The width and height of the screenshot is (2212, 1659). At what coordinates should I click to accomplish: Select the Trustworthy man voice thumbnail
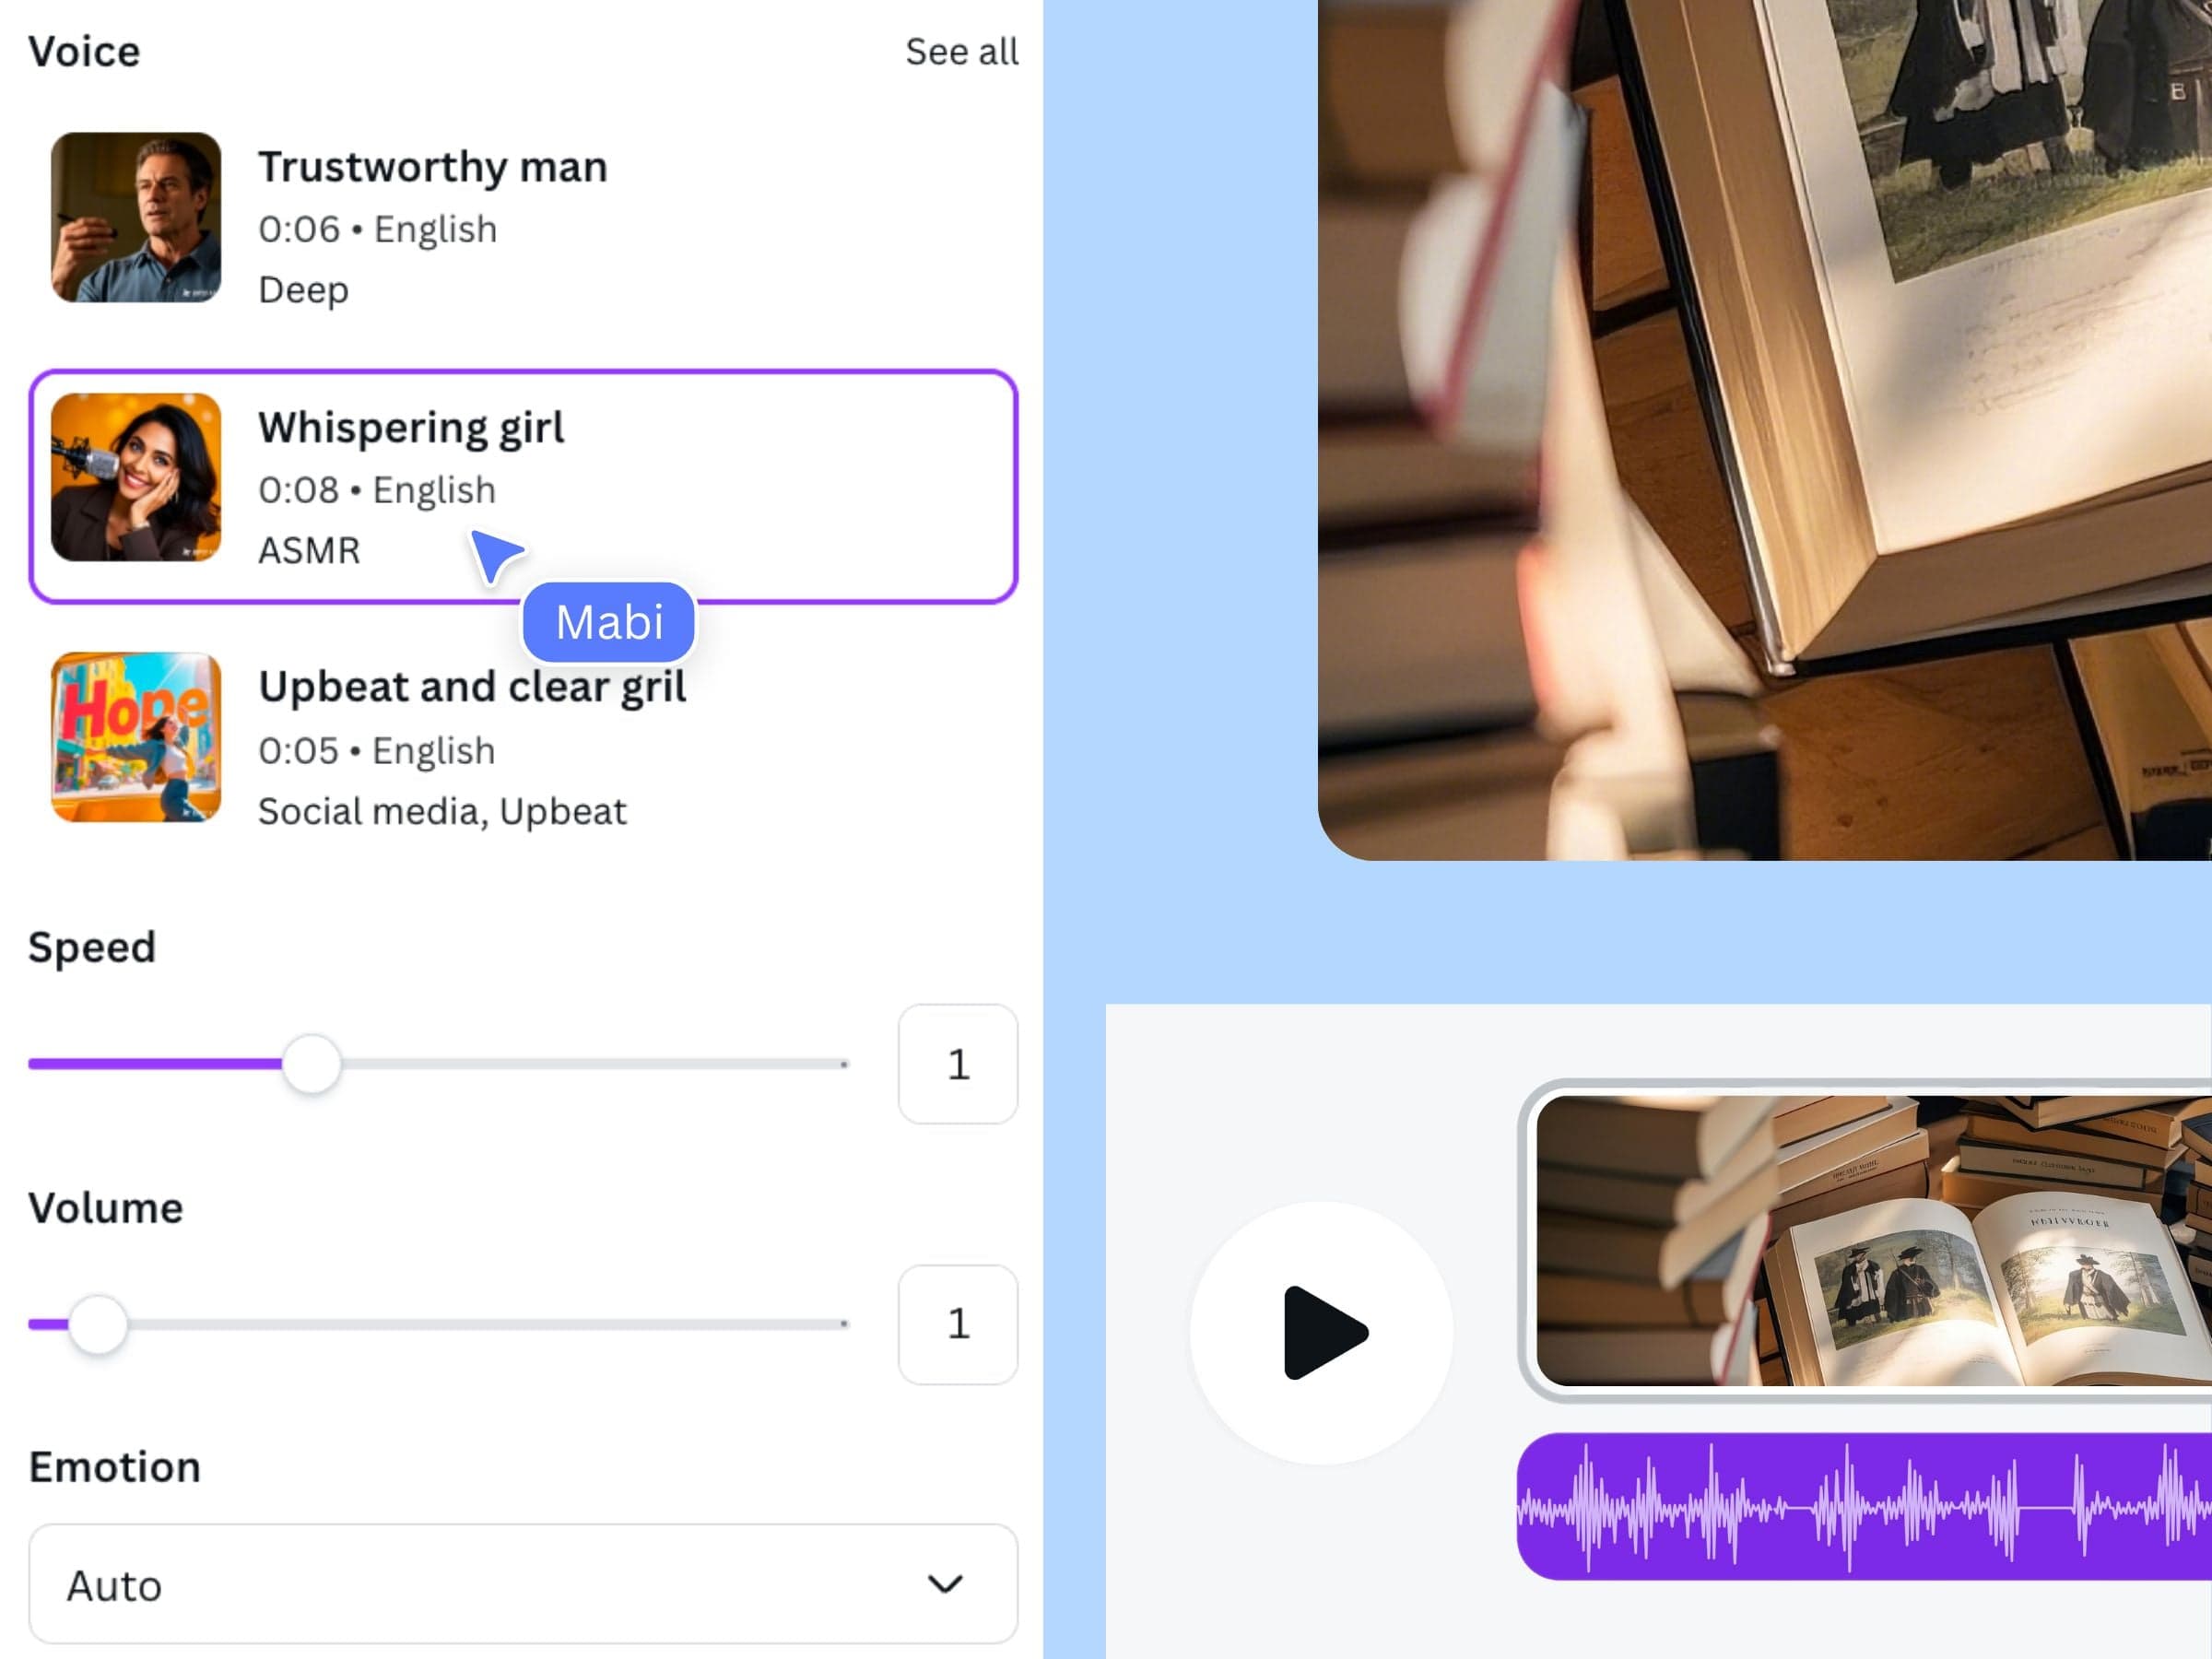136,217
